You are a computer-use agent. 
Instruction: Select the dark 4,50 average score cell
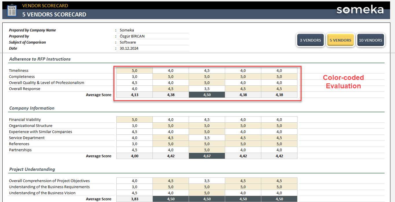[x=207, y=95]
